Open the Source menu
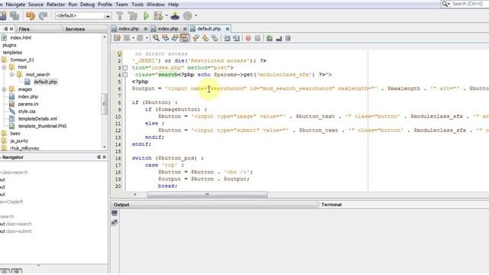The width and height of the screenshot is (489, 275). pyautogui.click(x=36, y=5)
